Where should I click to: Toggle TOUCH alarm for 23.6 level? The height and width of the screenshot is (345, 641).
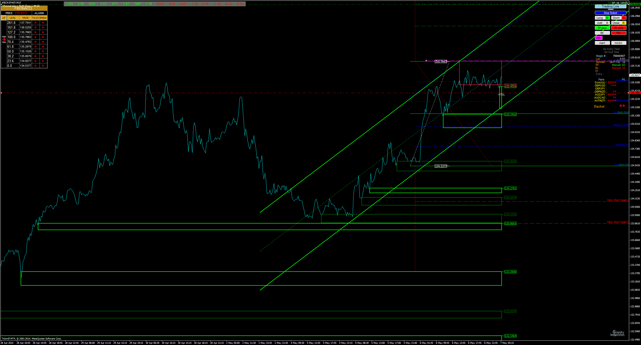(x=36, y=61)
